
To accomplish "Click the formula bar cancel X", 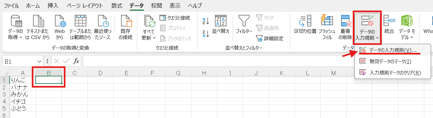I will coord(57,61).
